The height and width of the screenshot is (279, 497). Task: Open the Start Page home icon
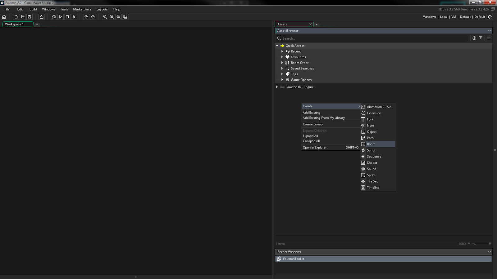coord(4,17)
